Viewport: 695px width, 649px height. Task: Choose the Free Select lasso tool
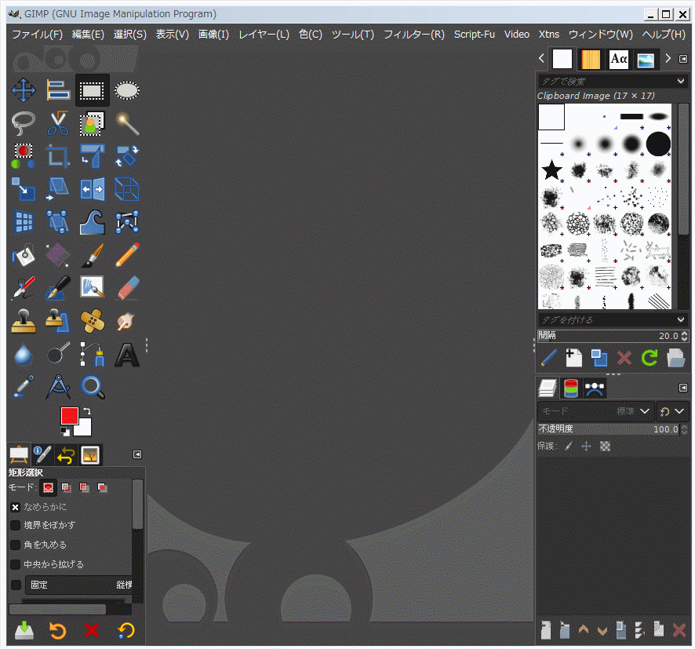24,122
